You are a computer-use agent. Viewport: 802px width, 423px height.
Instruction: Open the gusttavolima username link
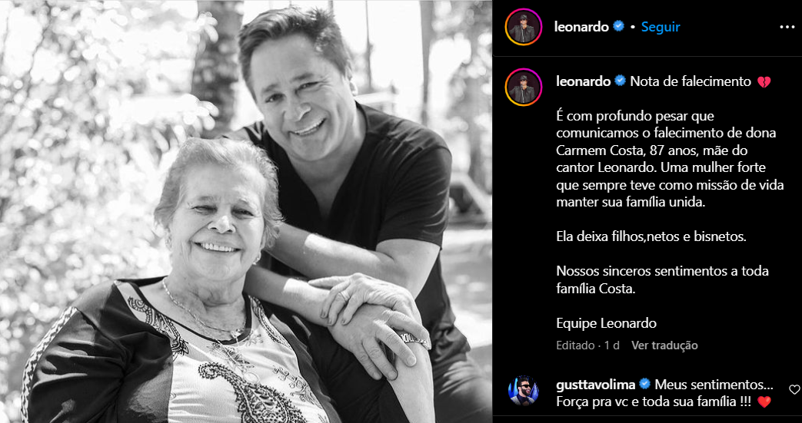(596, 384)
